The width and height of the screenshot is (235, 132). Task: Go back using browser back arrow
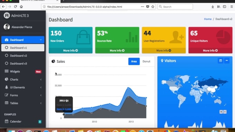pyautogui.click(x=3, y=7)
